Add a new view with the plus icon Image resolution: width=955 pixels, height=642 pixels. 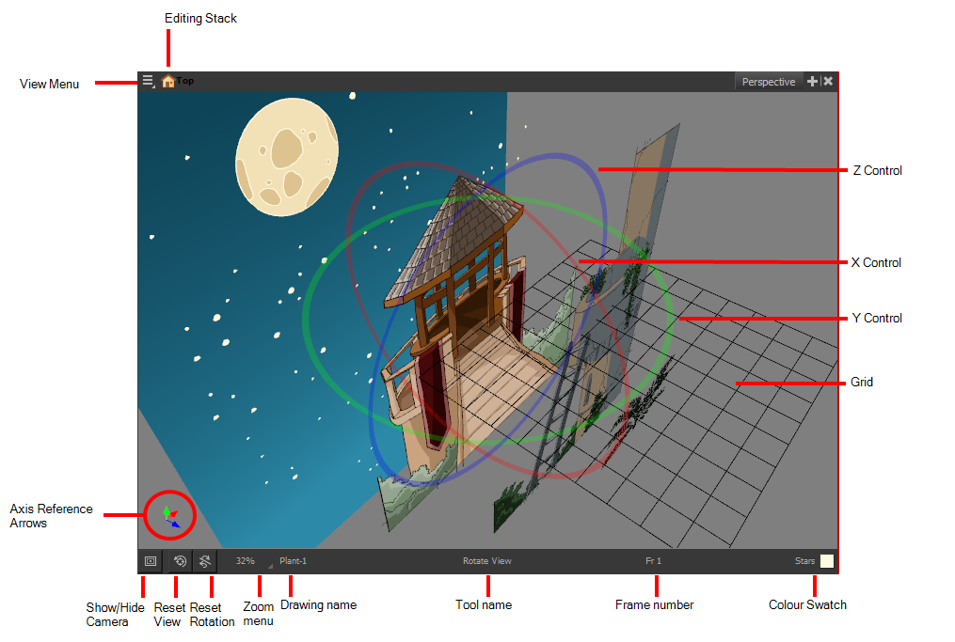812,82
